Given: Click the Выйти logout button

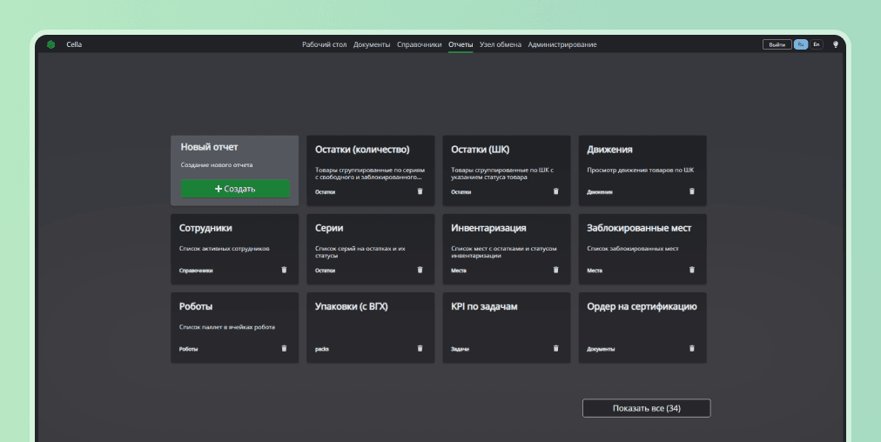Looking at the screenshot, I should [x=777, y=44].
